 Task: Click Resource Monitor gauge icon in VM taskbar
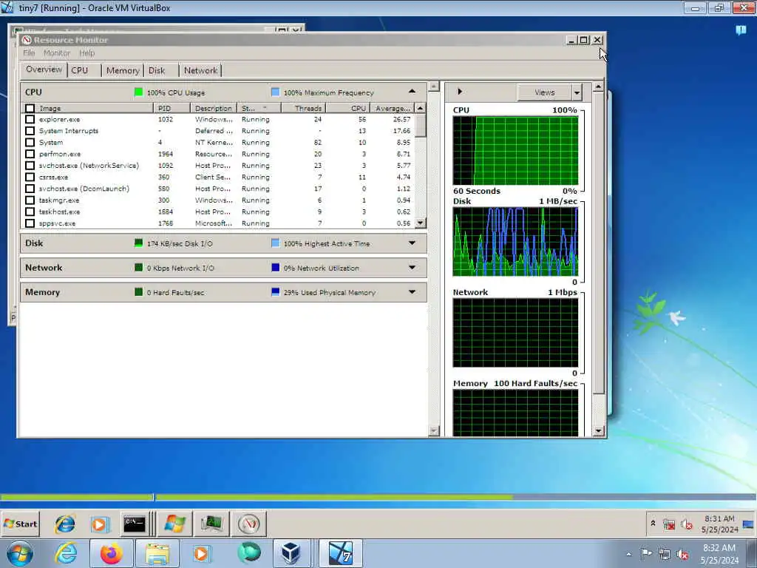[249, 524]
